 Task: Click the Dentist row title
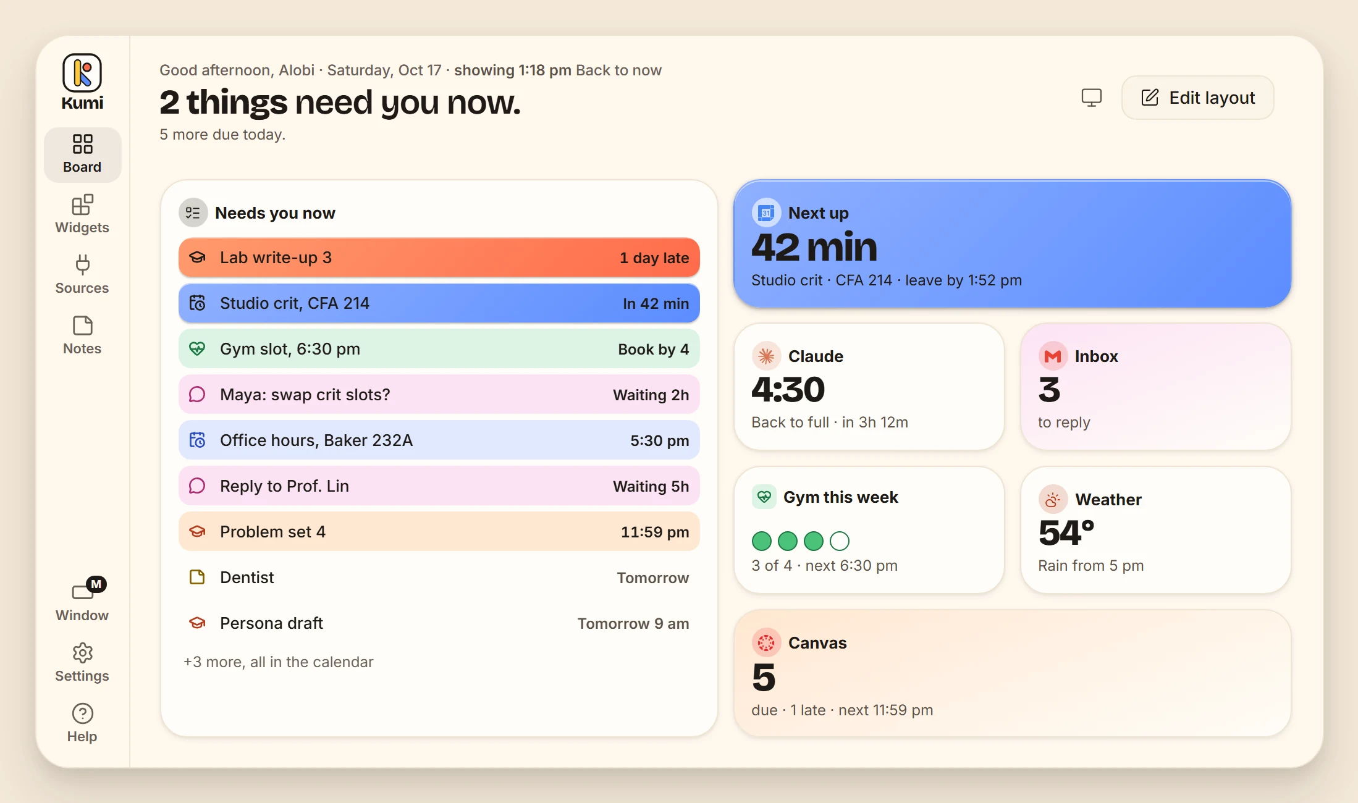pyautogui.click(x=247, y=578)
